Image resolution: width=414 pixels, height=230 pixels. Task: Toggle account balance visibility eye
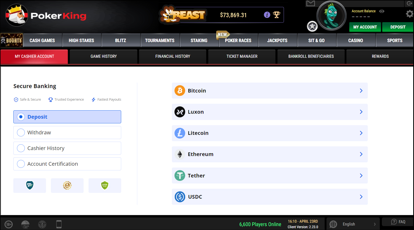click(x=382, y=11)
